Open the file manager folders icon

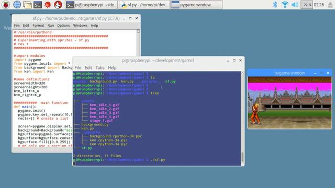(27, 5)
